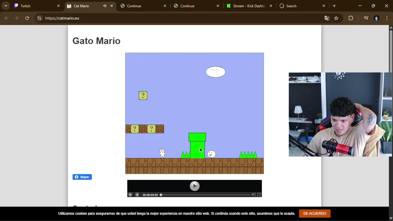The height and width of the screenshot is (221, 393).
Task: Go forward to next page
Action: point(17,18)
